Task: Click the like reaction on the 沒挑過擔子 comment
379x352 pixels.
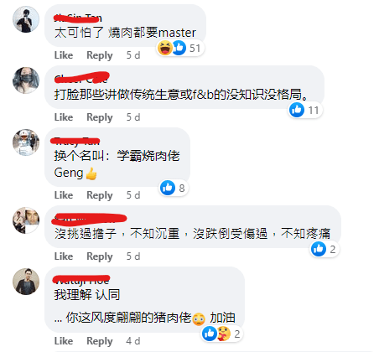Action: point(319,249)
